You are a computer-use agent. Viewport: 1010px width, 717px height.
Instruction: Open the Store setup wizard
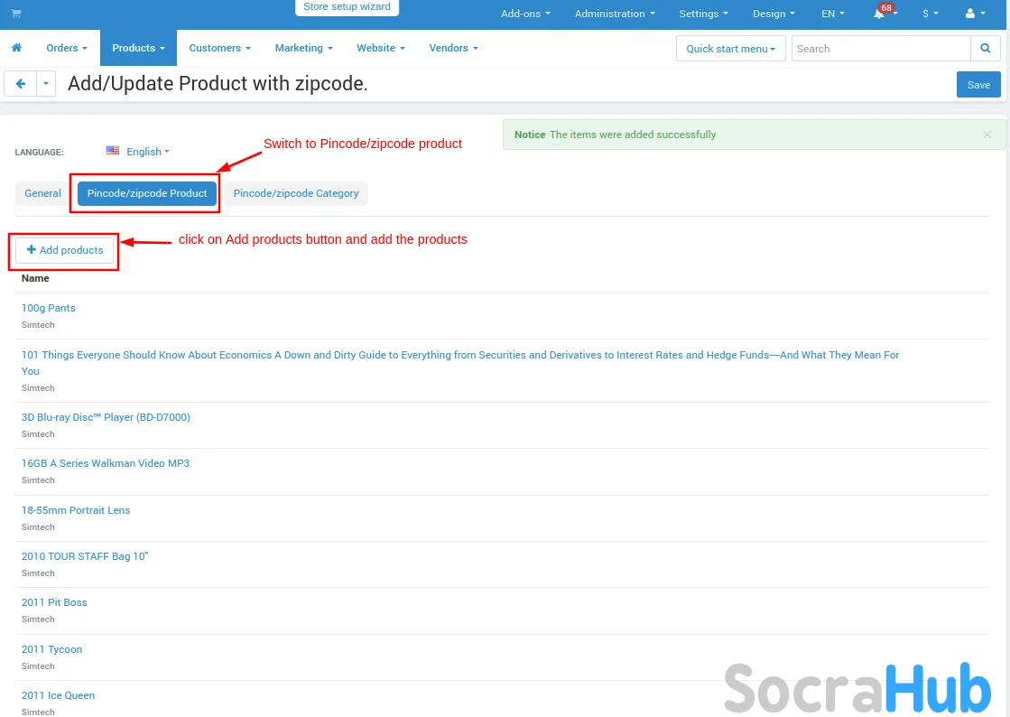pos(347,7)
